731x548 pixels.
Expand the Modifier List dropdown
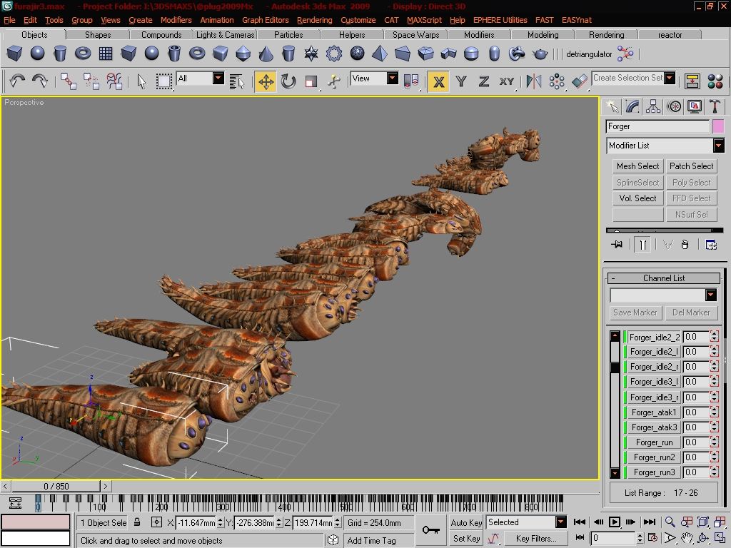coord(718,146)
